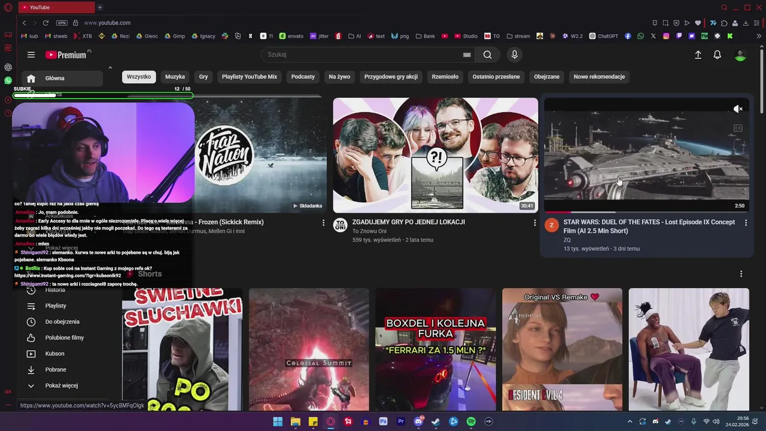Show hidden system tray icons
766x431 pixels.
[x=630, y=421]
